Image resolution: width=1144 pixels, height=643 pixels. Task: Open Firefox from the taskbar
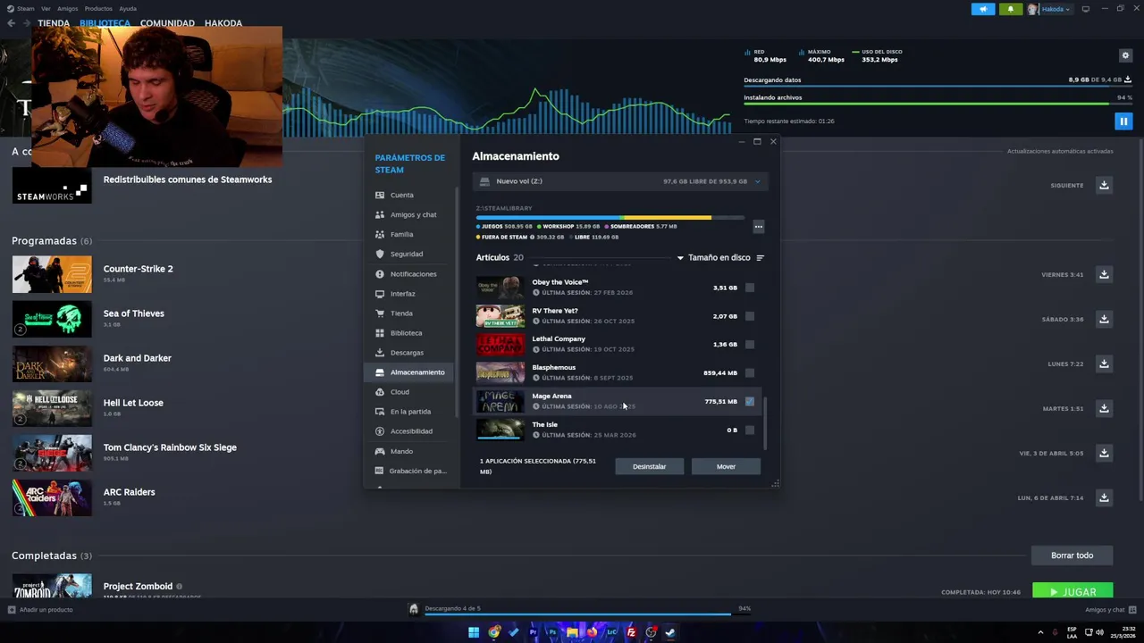coord(592,632)
